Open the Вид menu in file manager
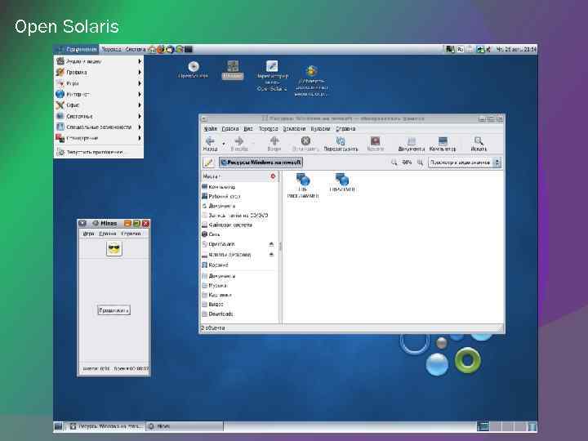Screen dimensions: 588x441 [248, 129]
